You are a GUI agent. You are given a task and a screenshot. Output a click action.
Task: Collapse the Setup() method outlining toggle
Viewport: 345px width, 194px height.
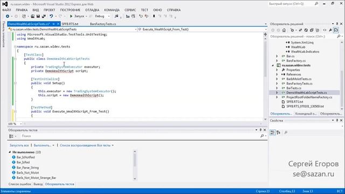15,83
